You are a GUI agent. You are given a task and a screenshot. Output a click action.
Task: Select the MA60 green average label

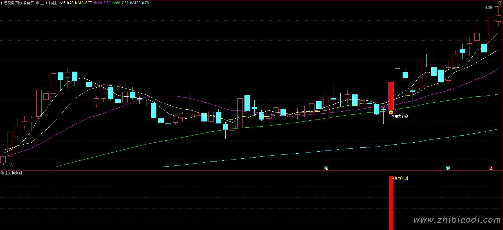(120, 3)
